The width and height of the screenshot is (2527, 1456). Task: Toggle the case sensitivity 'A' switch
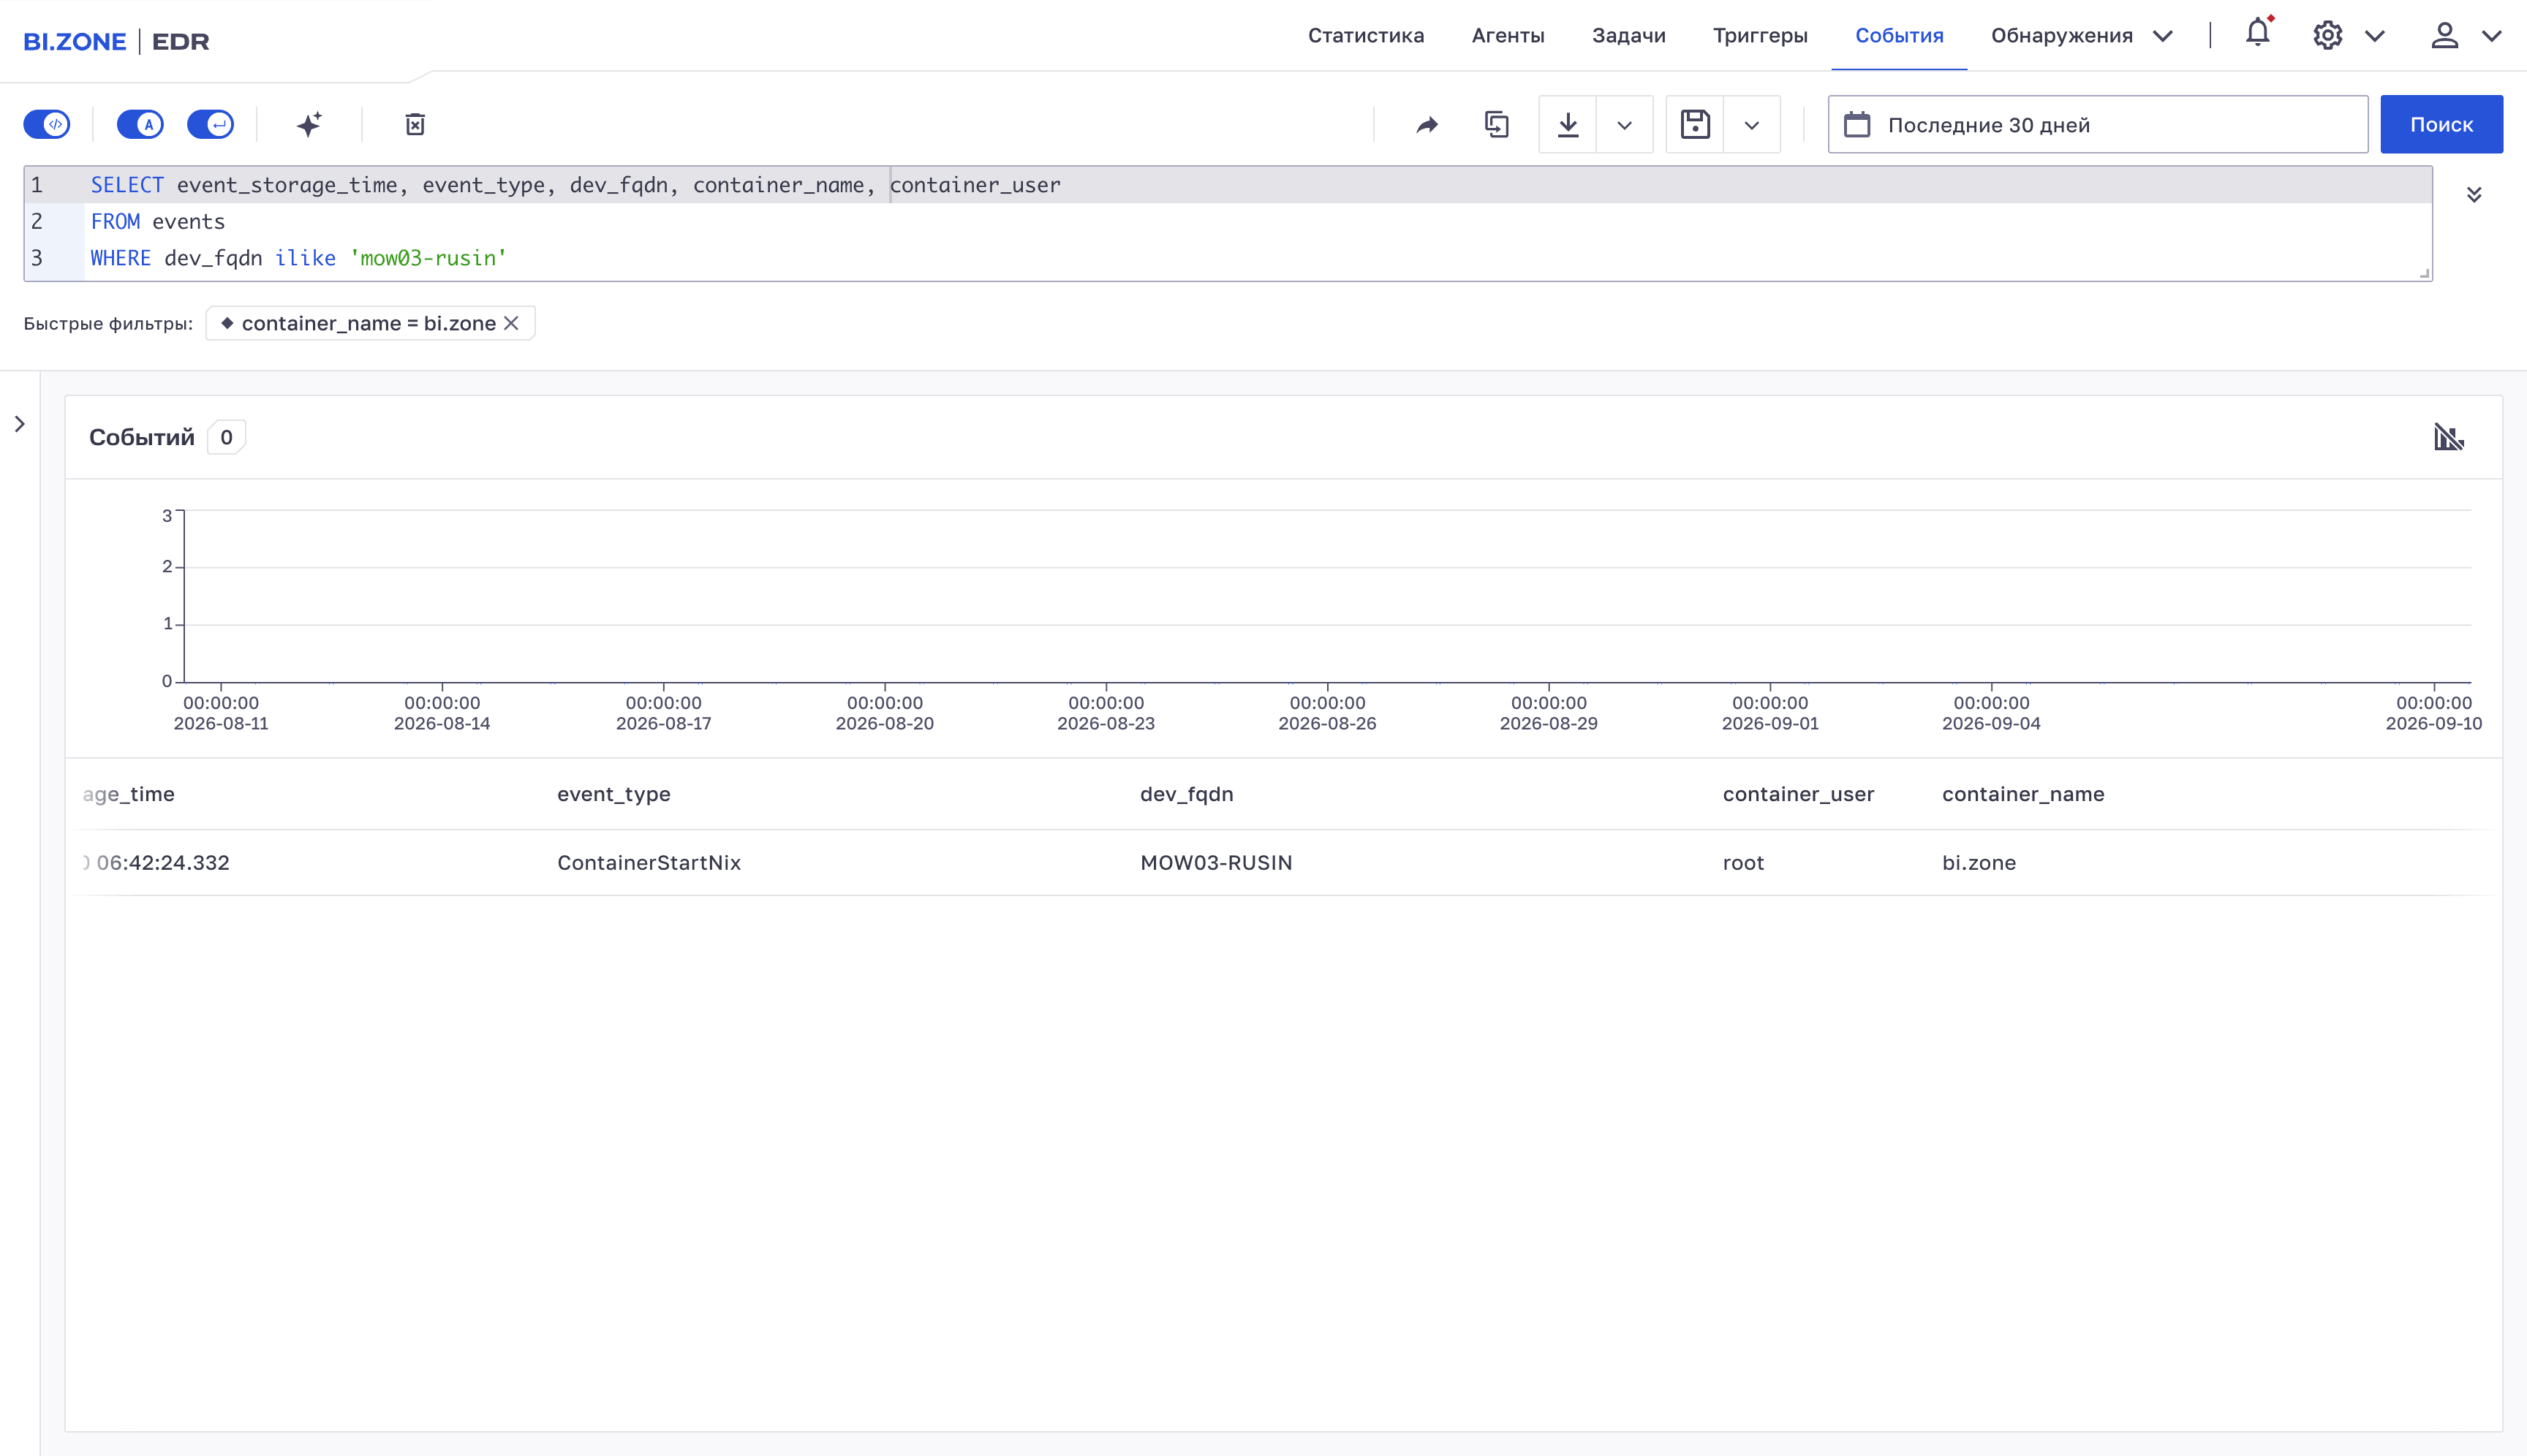click(x=140, y=124)
